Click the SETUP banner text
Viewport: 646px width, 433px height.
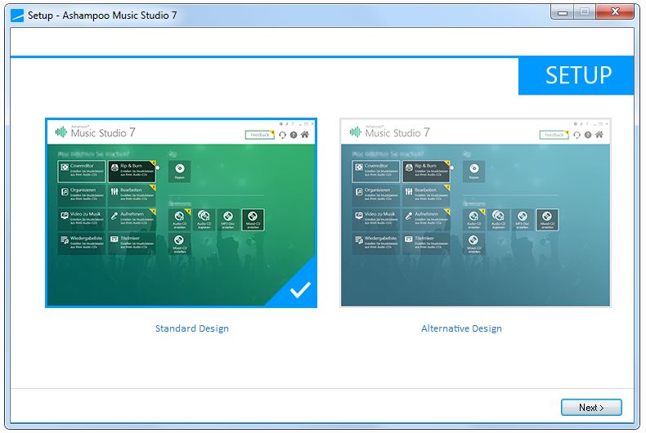tap(578, 75)
